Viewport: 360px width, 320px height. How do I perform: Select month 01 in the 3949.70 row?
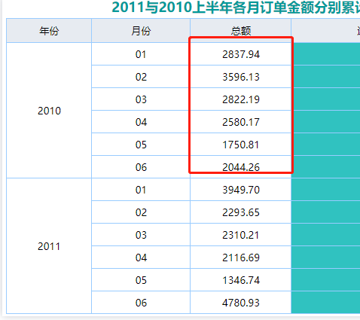pos(141,190)
